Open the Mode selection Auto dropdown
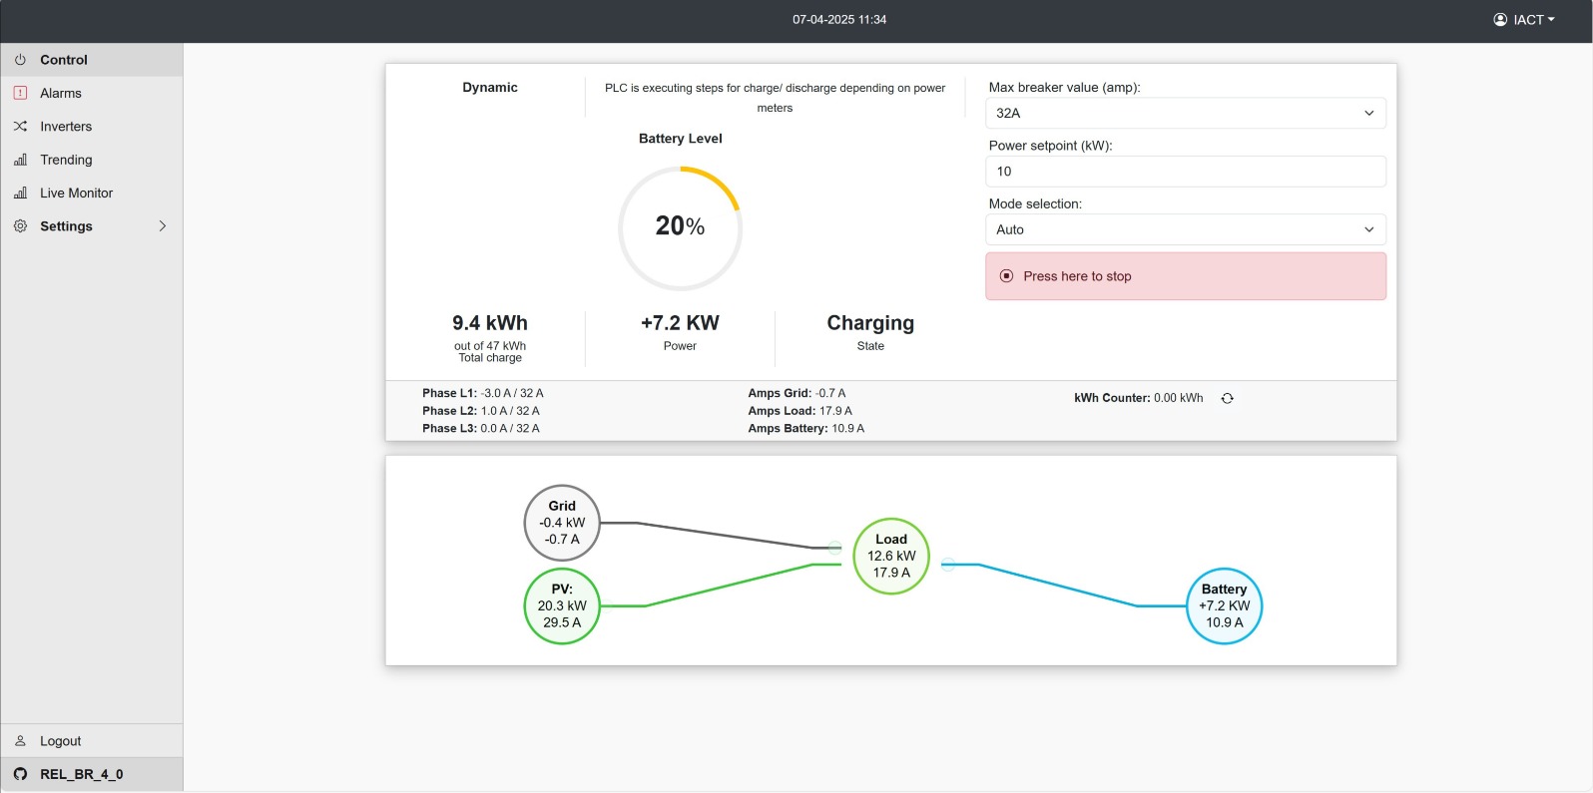The image size is (1593, 793). point(1186,229)
